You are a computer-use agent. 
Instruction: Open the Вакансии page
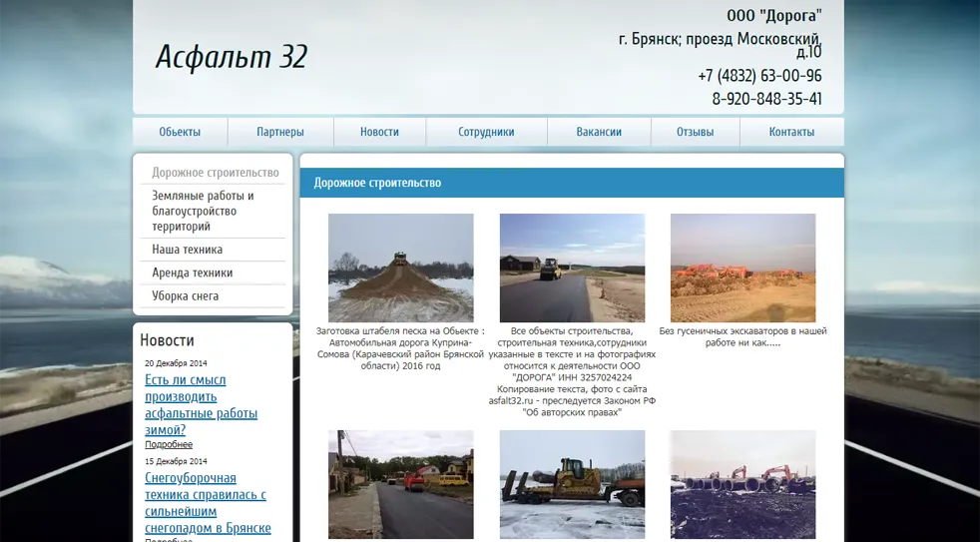click(x=599, y=132)
